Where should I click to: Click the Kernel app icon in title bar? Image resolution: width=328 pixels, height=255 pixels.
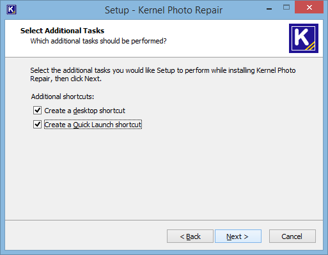pyautogui.click(x=12, y=10)
